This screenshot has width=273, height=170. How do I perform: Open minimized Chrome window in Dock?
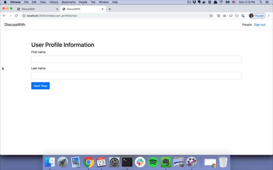[210, 163]
